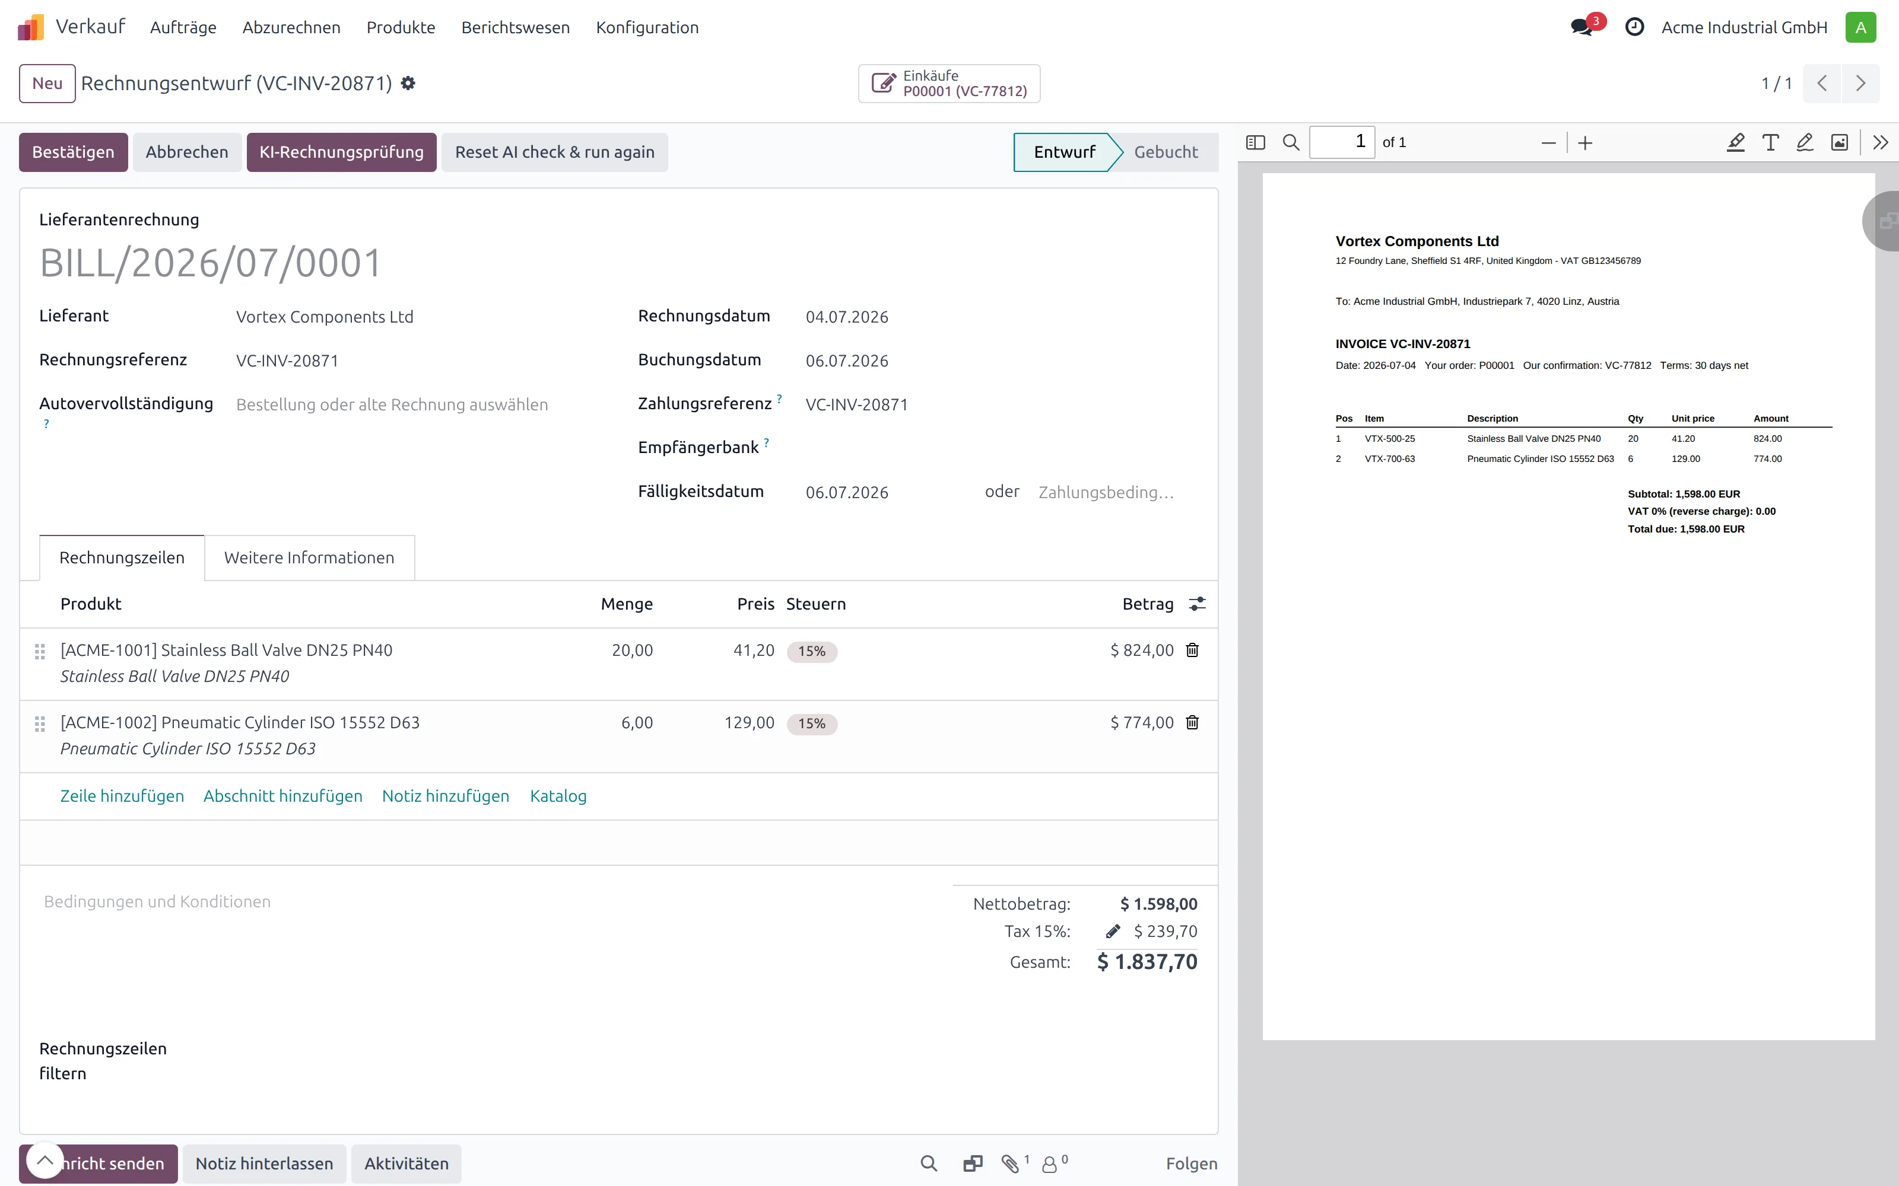The width and height of the screenshot is (1899, 1186).
Task: Open the Produkte menu
Action: point(400,27)
